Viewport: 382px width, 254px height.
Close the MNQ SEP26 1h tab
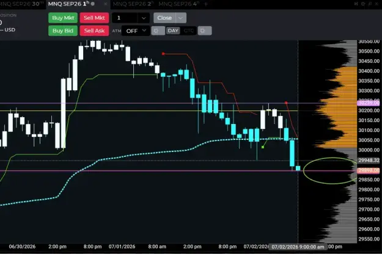106,4
